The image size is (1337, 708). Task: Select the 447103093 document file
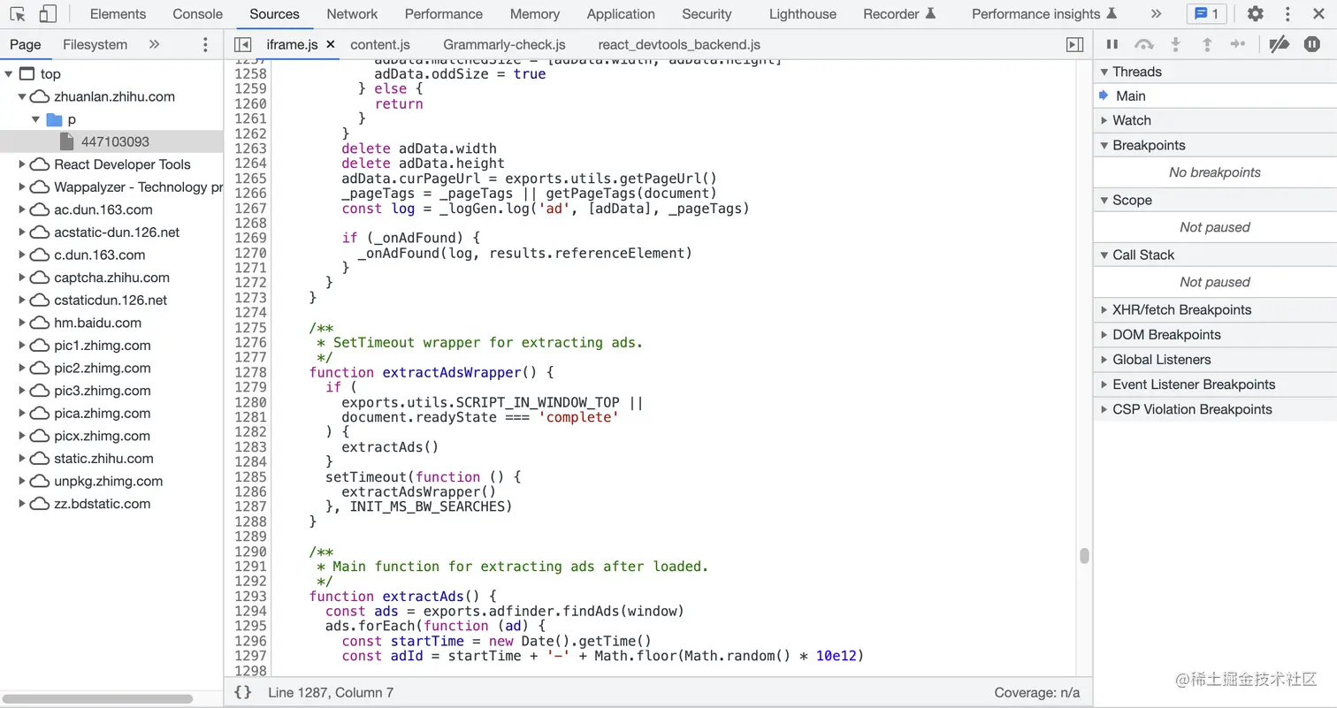tap(115, 141)
